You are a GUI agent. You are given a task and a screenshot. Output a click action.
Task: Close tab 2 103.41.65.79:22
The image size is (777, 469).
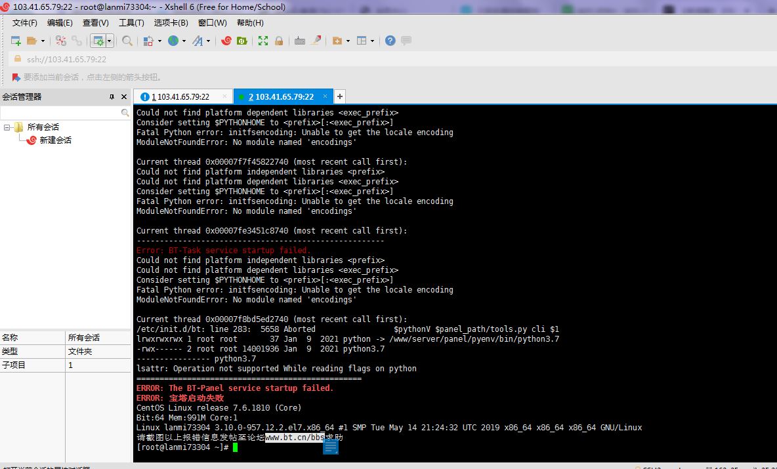[x=325, y=96]
